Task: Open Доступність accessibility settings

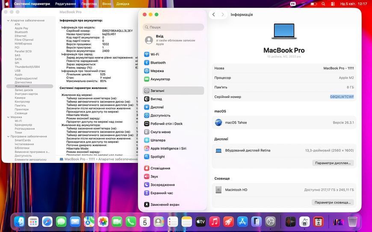Action: [x=173, y=116]
